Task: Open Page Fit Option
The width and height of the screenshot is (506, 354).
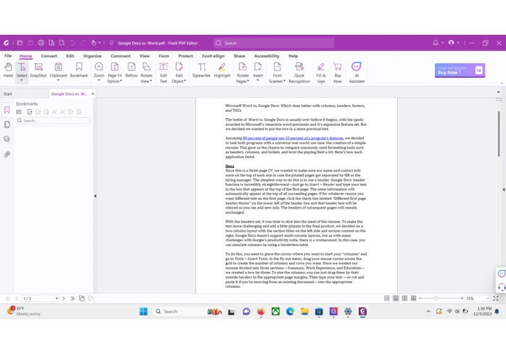Action: (x=114, y=73)
